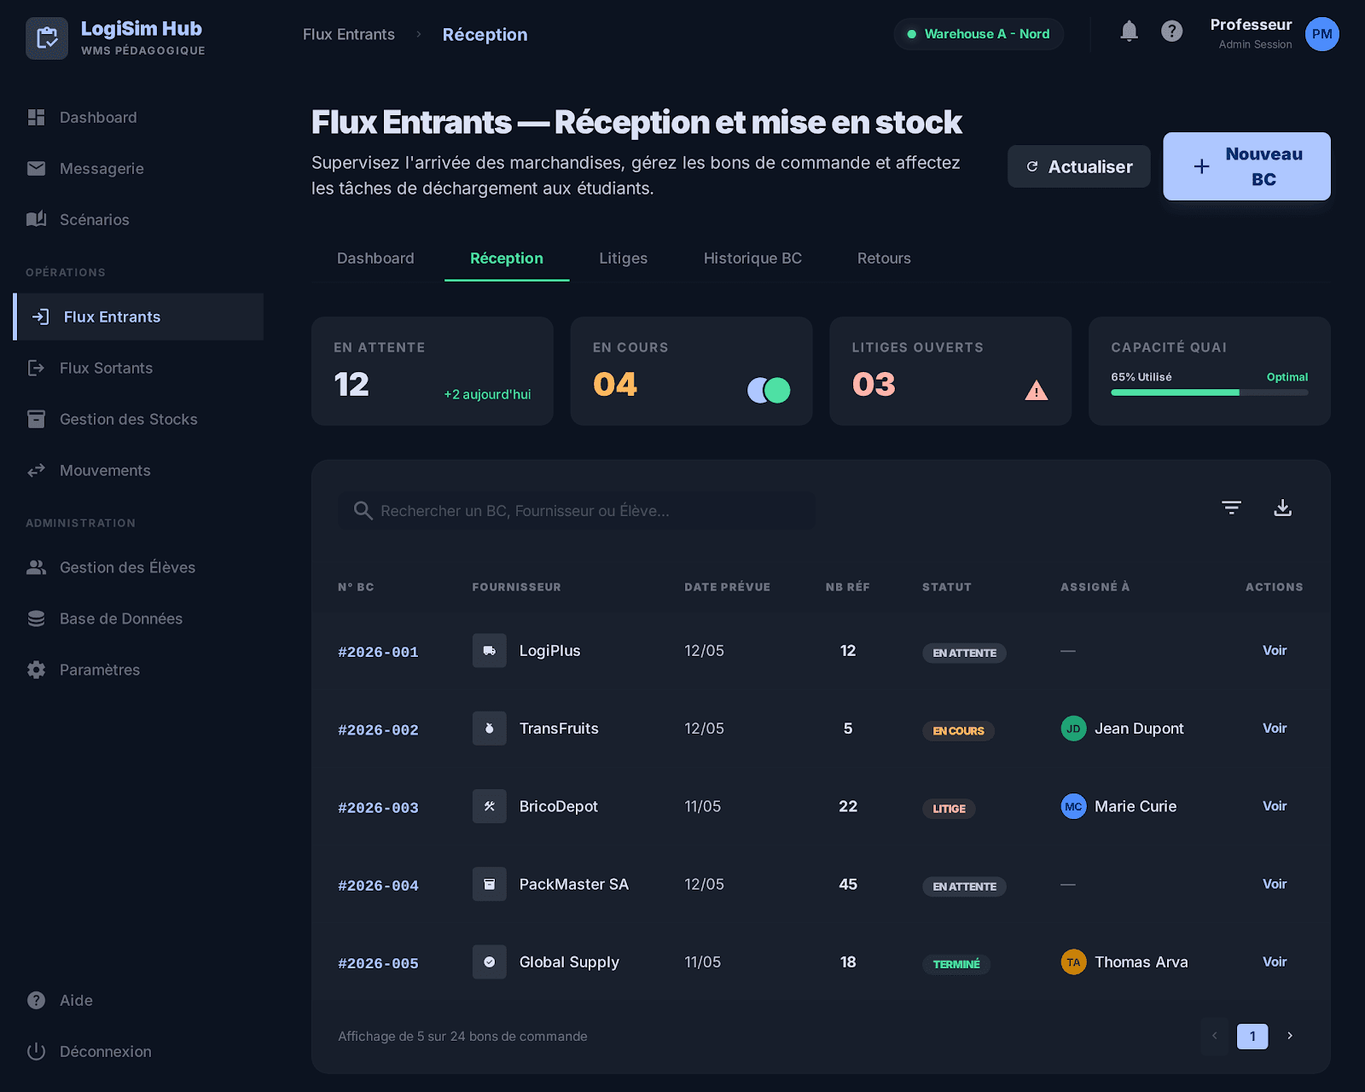Click the search magnifier icon
The width and height of the screenshot is (1365, 1092).
tap(363, 510)
